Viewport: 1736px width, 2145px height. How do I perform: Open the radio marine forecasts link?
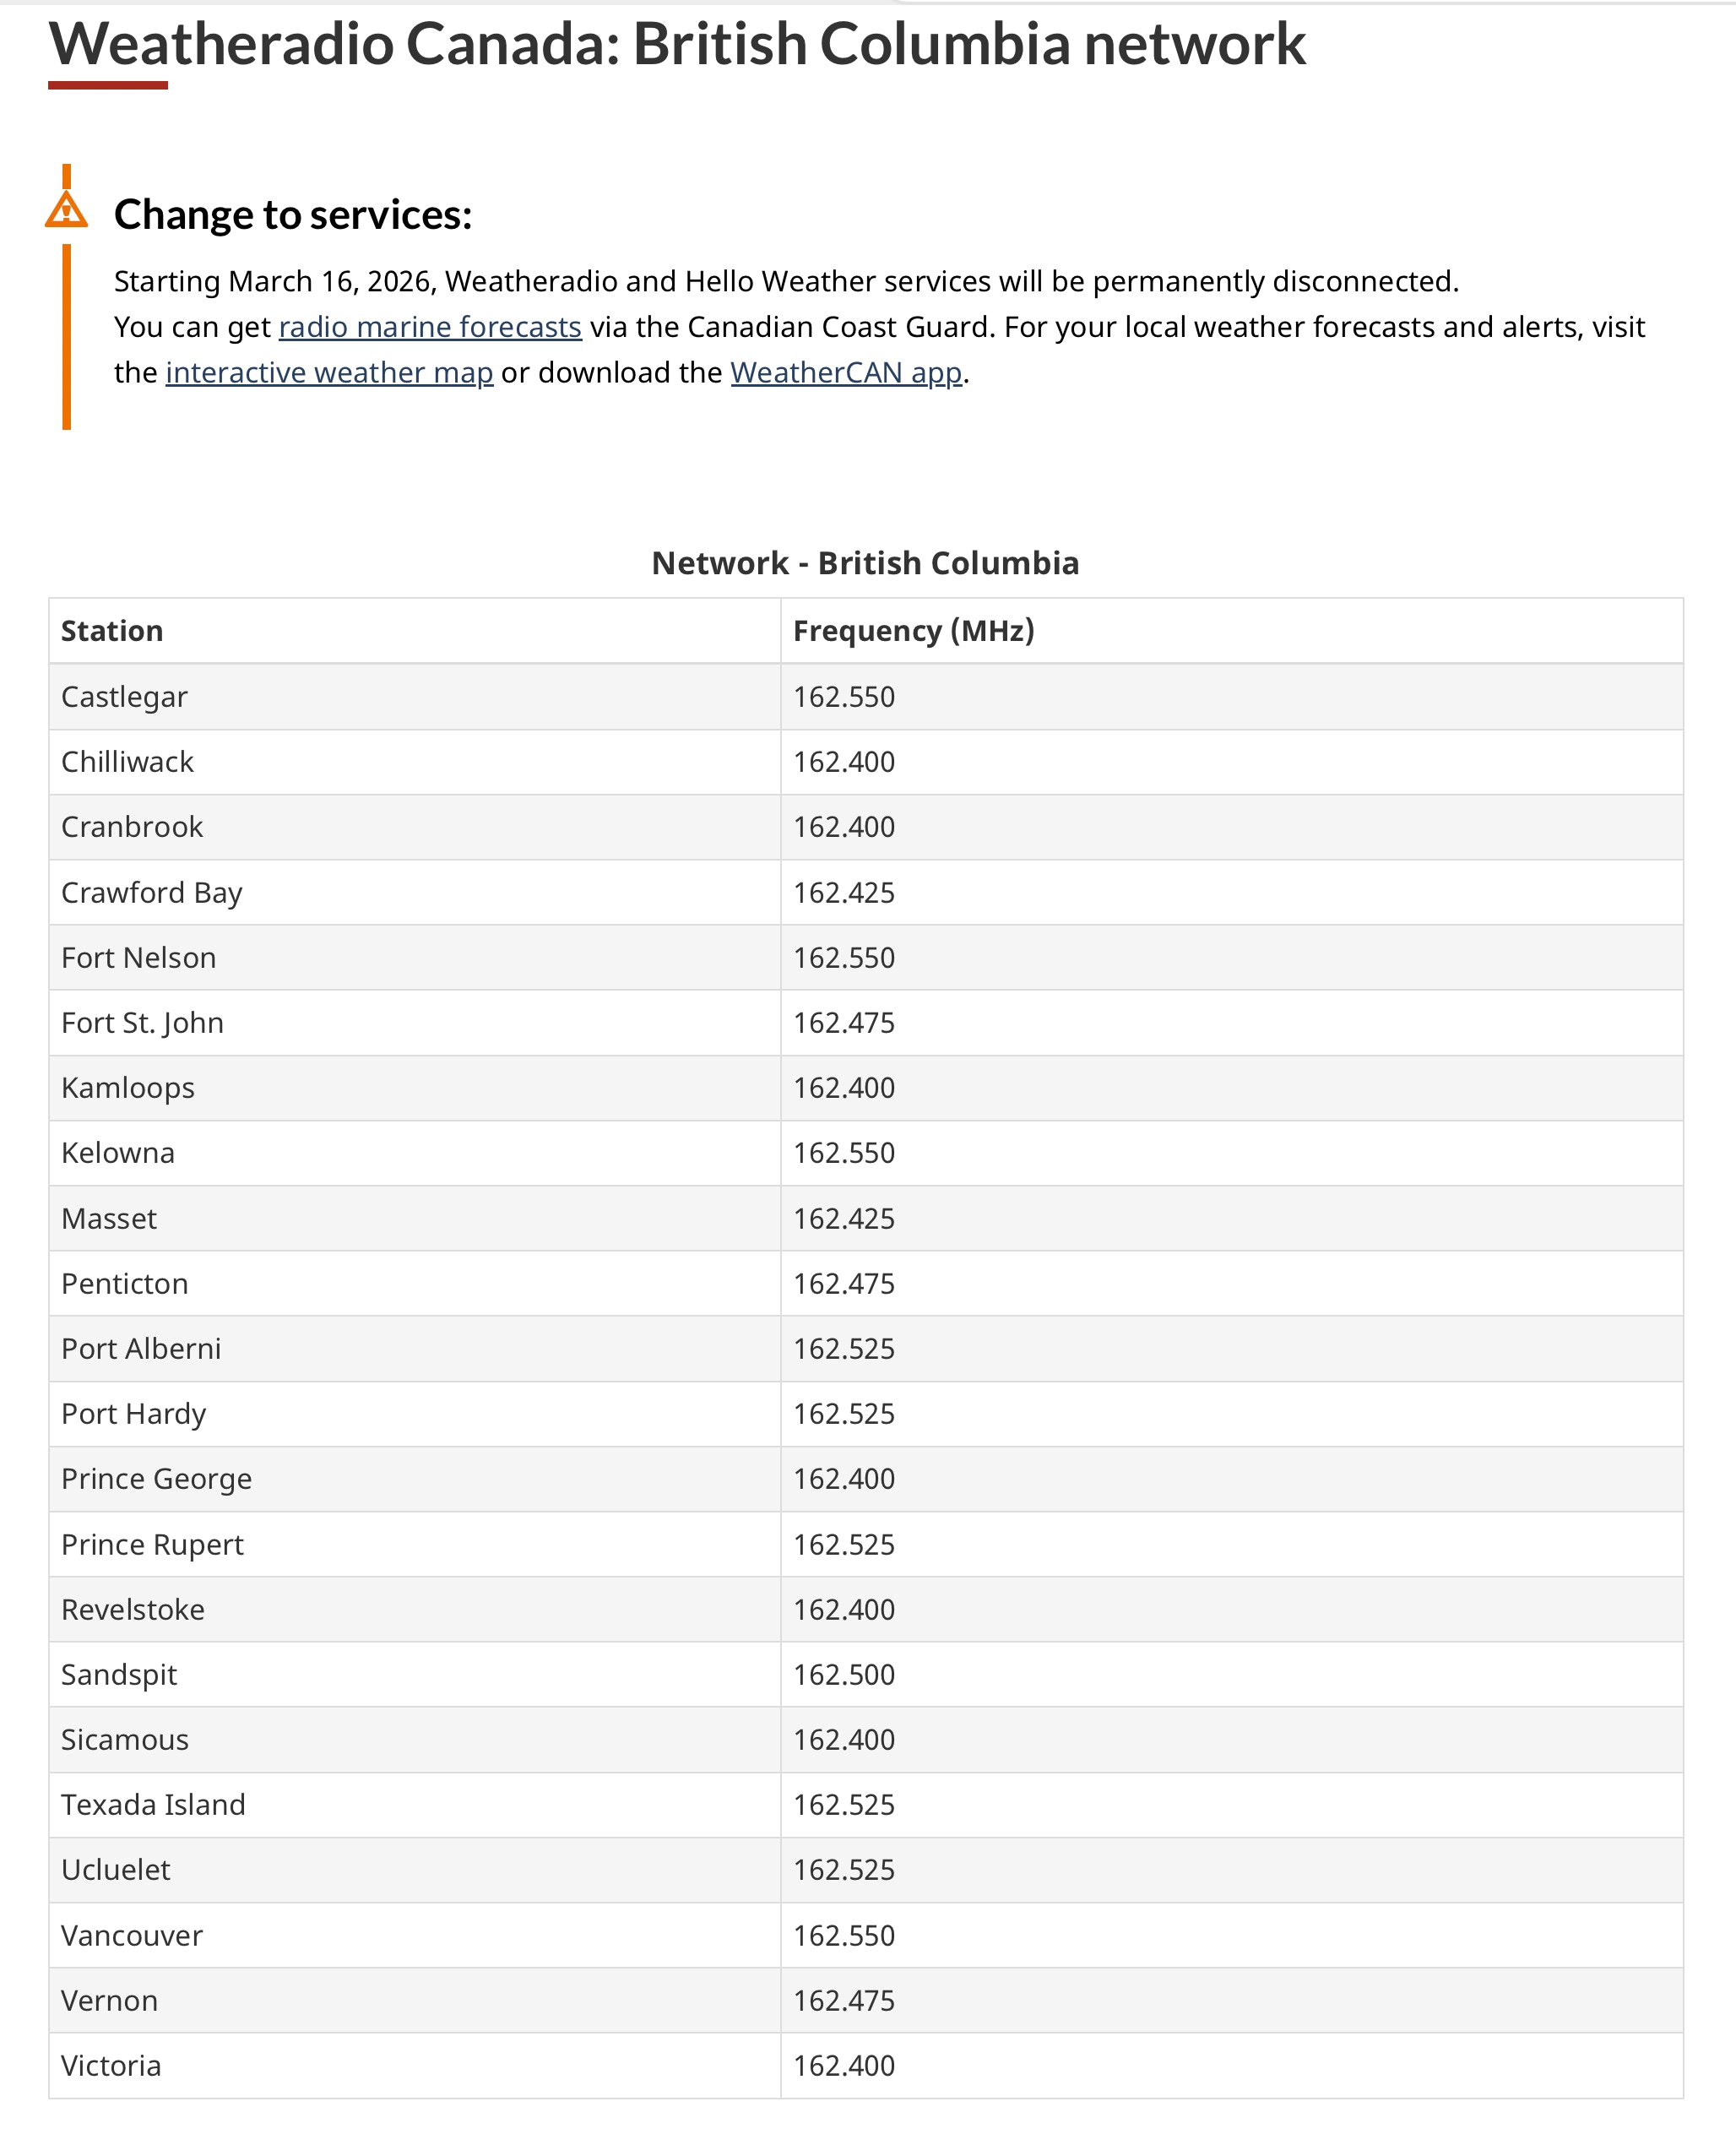click(429, 327)
